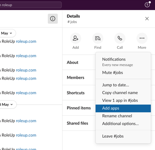Viewport: 155px width, 150px height.
Task: Open the help question mark icon
Action: [147, 5]
